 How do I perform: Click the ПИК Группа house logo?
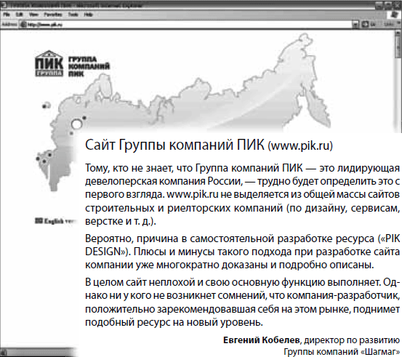[49, 63]
